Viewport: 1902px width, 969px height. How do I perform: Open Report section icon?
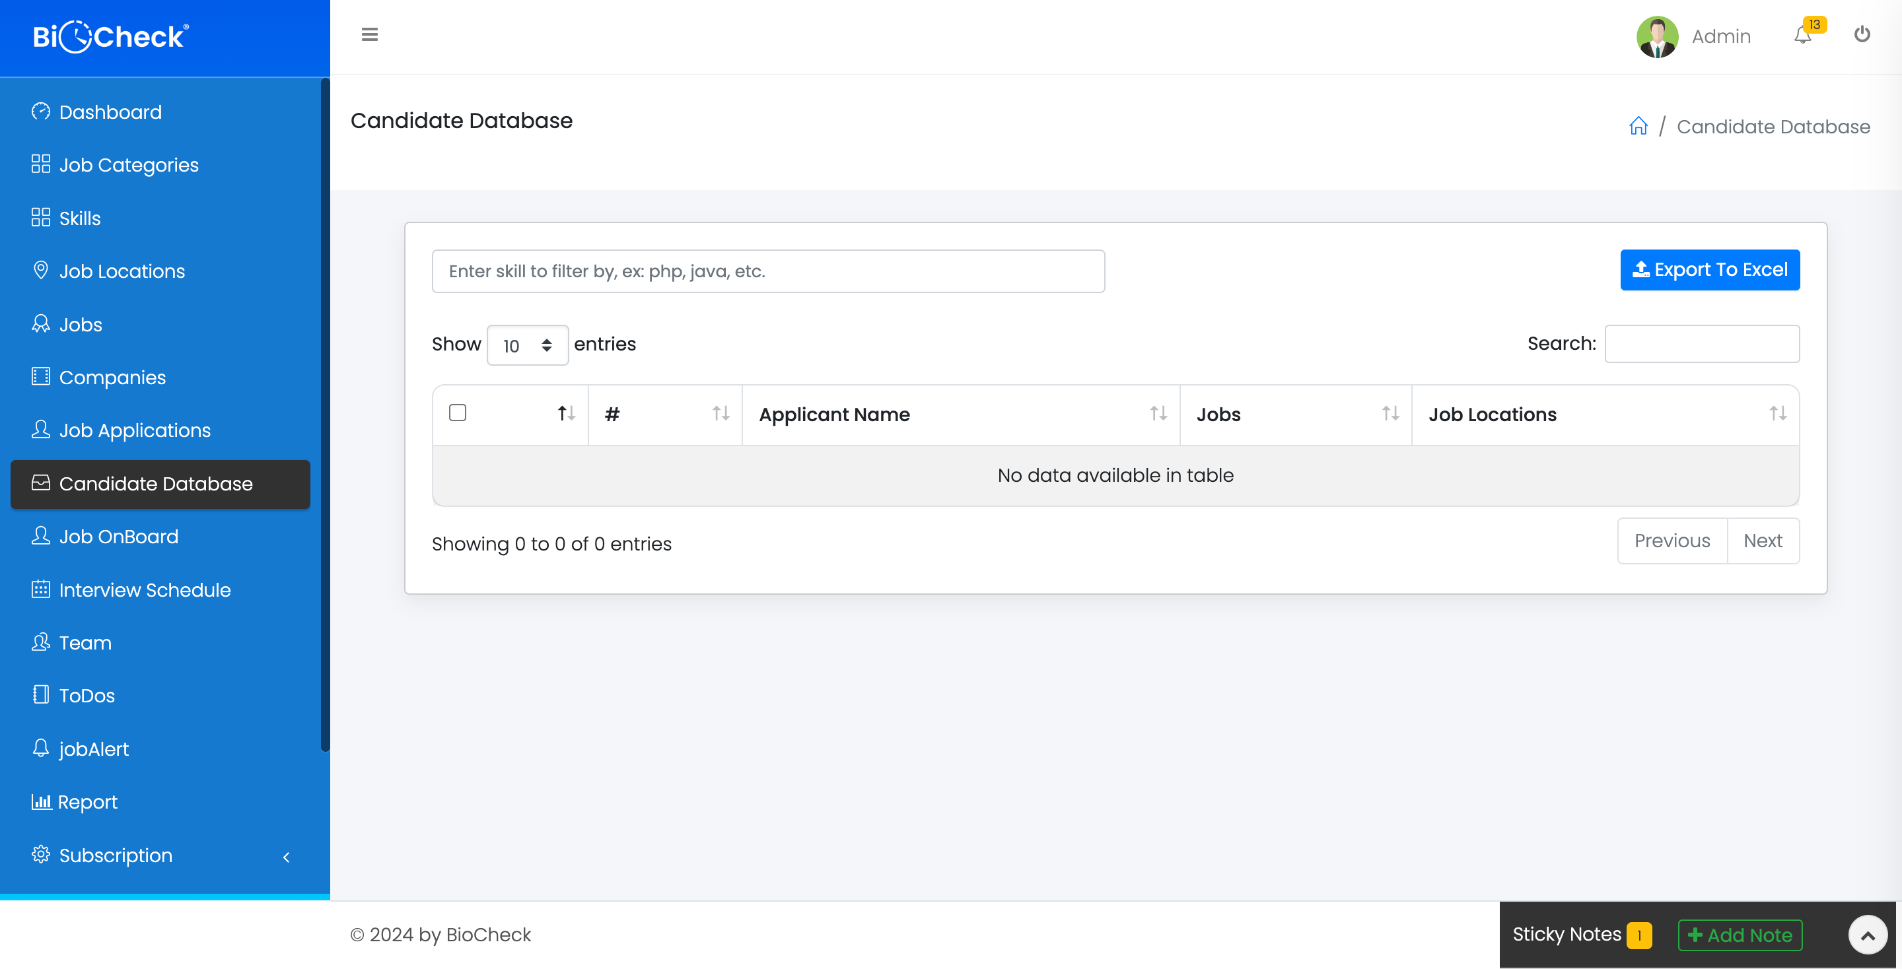click(41, 801)
